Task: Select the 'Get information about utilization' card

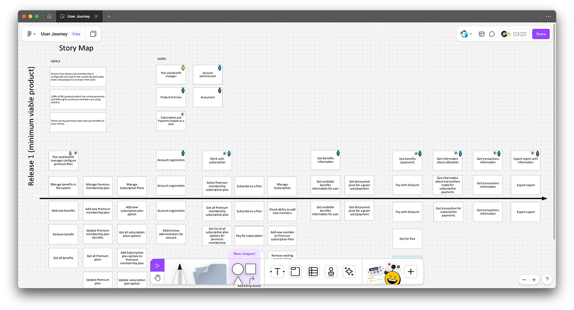Action: tap(447, 161)
